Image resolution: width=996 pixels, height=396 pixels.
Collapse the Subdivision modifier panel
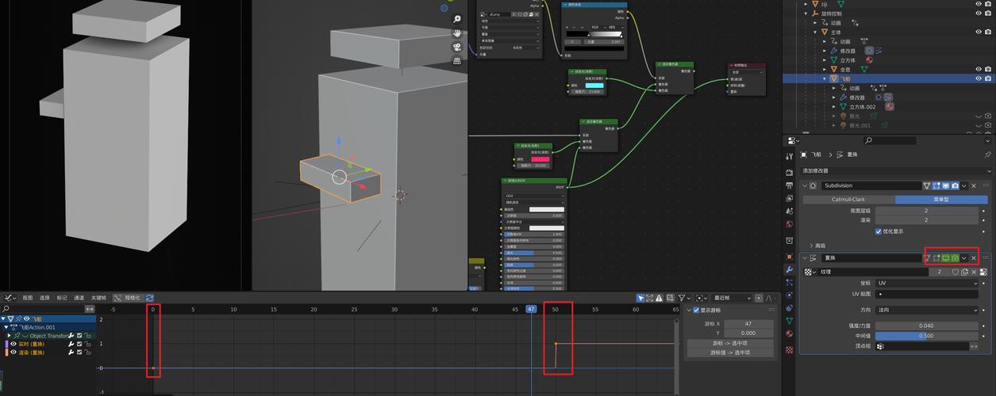pos(806,185)
